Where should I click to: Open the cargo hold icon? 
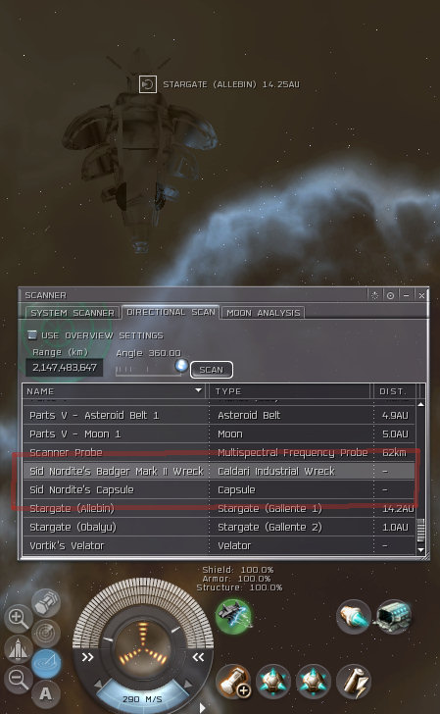pyautogui.click(x=46, y=602)
